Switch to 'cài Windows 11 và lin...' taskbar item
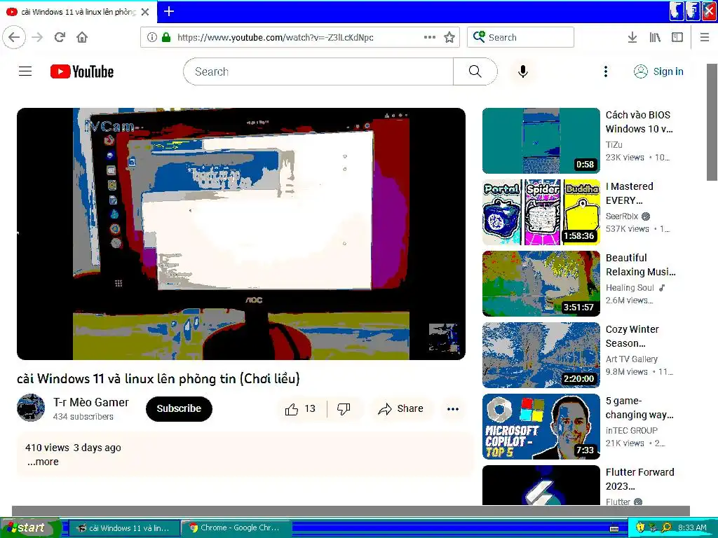The image size is (718, 538). pos(123,528)
